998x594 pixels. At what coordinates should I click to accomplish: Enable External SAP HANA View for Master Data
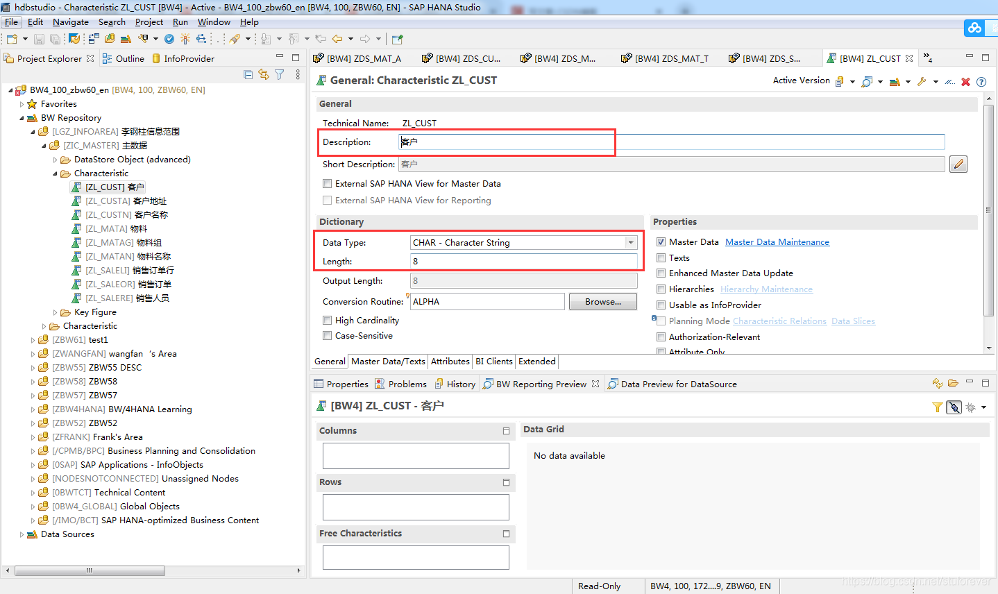tap(327, 184)
